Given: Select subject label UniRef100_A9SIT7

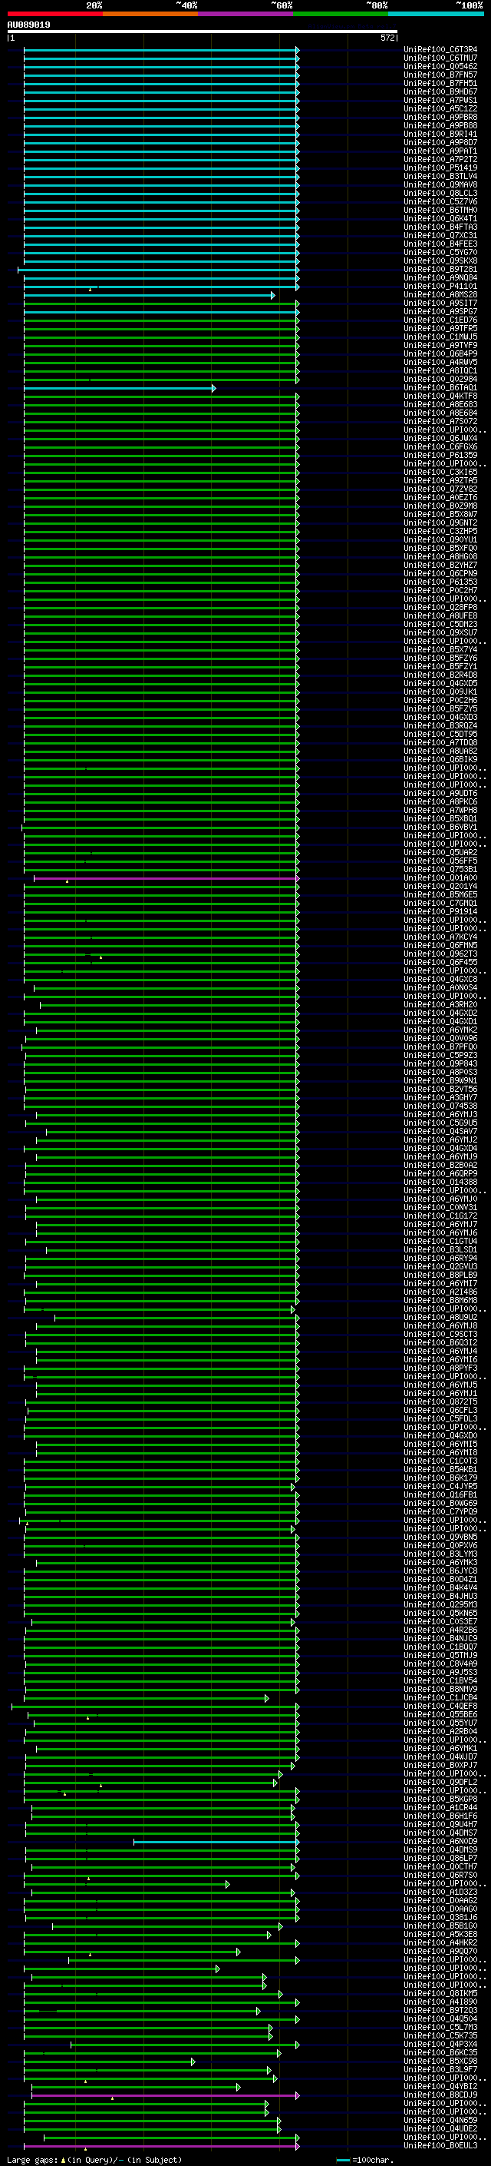Looking at the screenshot, I should (440, 303).
